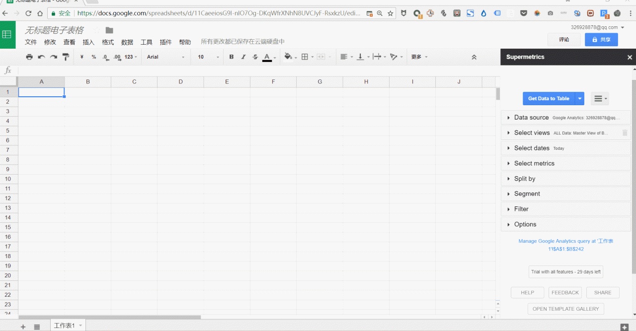Toggle strikethrough formatting
The image size is (636, 331).
pos(255,57)
